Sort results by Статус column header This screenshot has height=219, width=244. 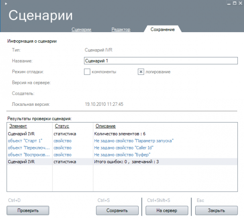tap(61, 126)
